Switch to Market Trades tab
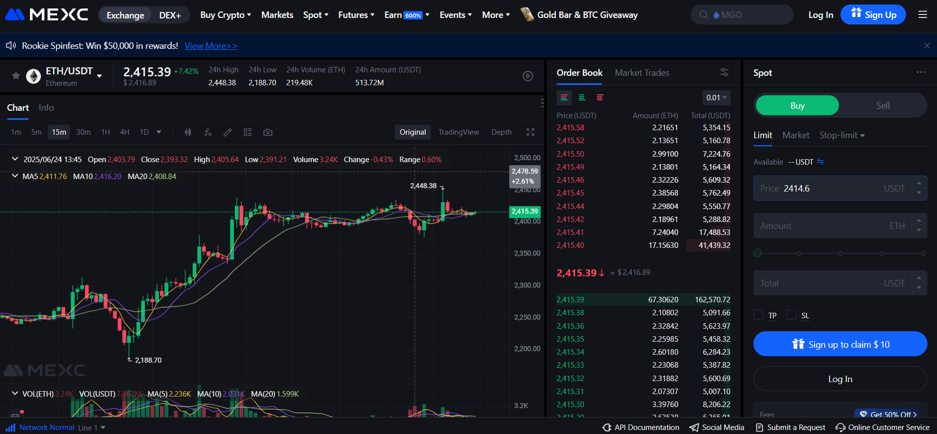This screenshot has width=937, height=434. [x=642, y=73]
